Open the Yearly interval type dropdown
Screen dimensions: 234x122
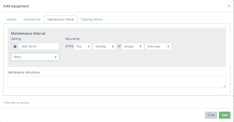click(x=35, y=57)
